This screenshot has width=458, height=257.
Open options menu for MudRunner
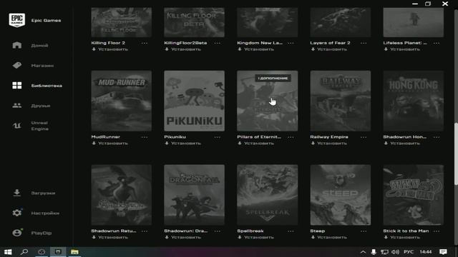[145, 137]
